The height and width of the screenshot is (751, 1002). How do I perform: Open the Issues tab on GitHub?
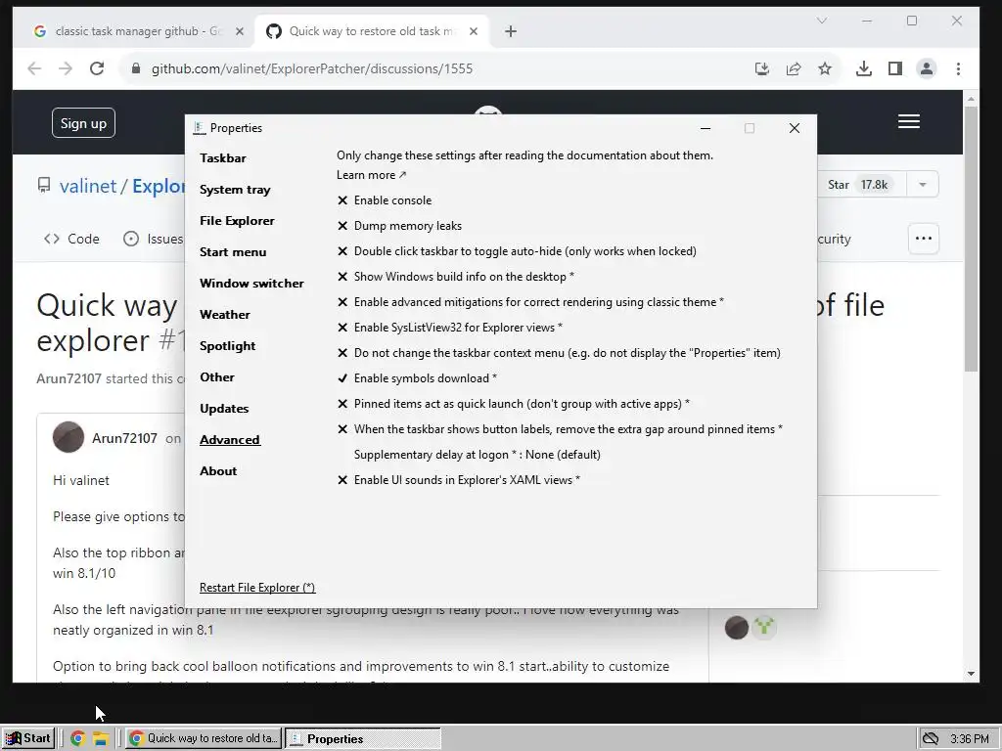[x=154, y=239]
